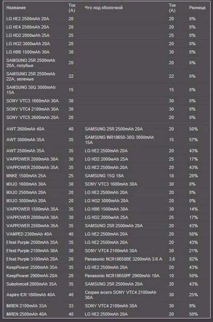Click the AWT 2600mAh 40A name cell
The image size is (213, 322).
(x=25, y=129)
